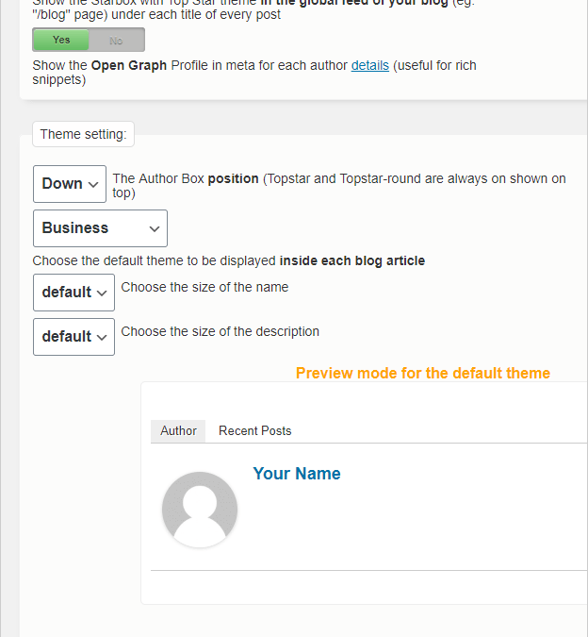Click the chevron arrow on the Down dropdown

pos(93,184)
